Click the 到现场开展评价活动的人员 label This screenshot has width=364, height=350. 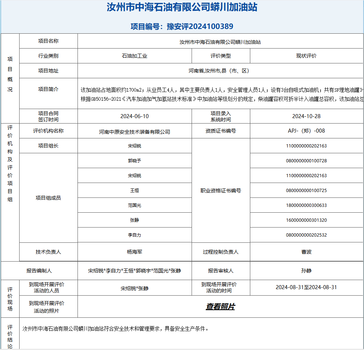tap(46, 288)
